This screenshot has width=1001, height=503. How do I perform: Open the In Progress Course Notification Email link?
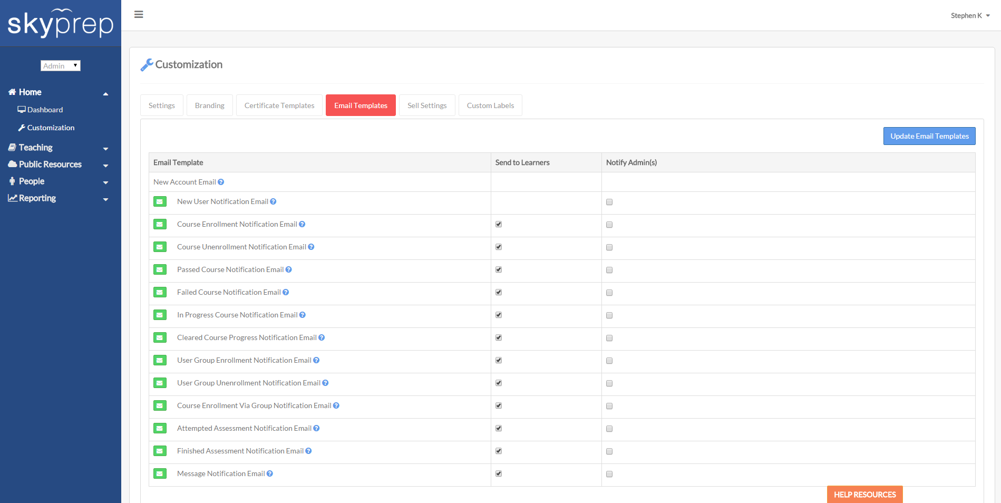[x=237, y=315]
